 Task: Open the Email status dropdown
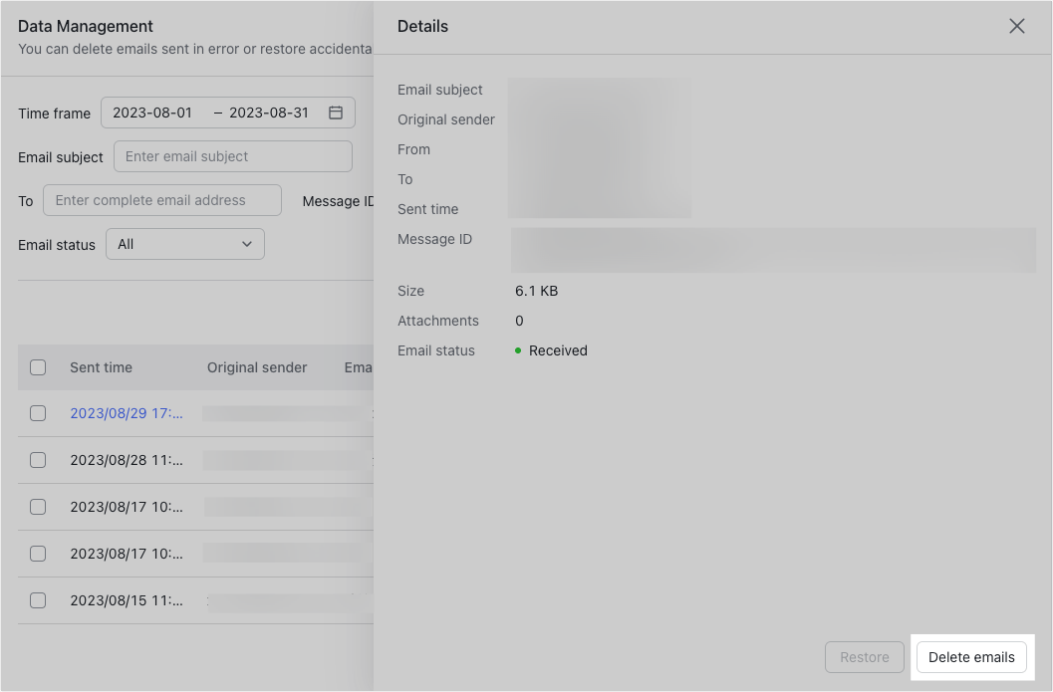coord(184,244)
